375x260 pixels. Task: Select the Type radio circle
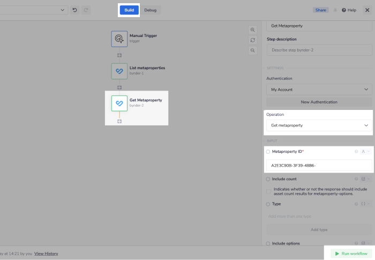268,204
